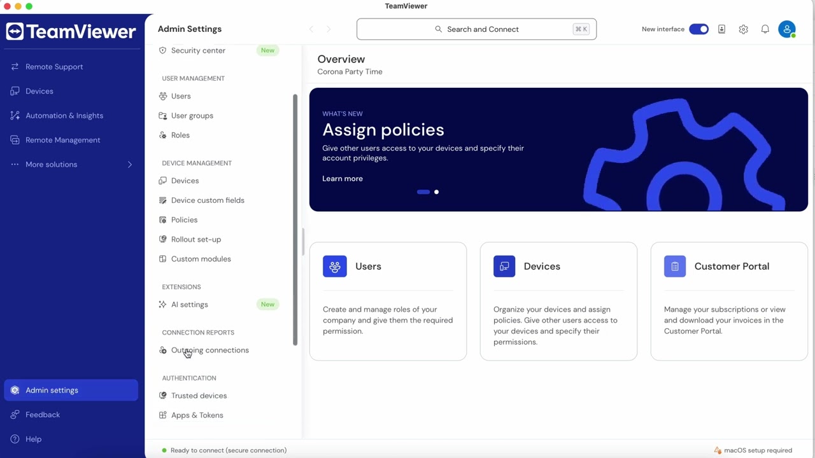Click the Device Management Devices icon

162,181
